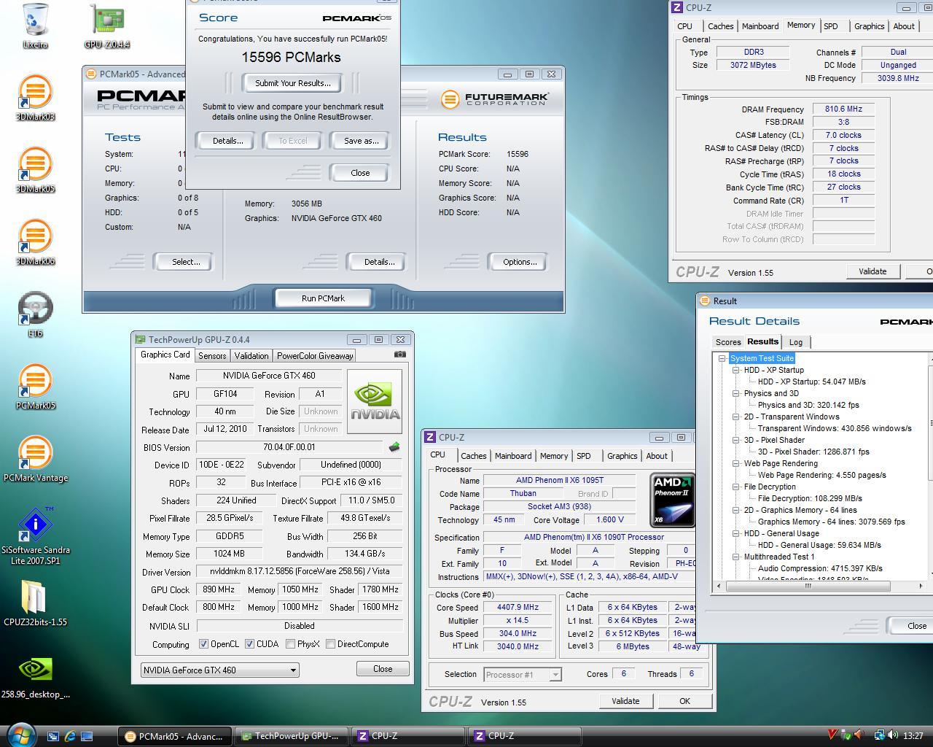The image size is (933, 747).
Task: Click the AMD Phenom II logo in CPU-Z
Action: 671,500
